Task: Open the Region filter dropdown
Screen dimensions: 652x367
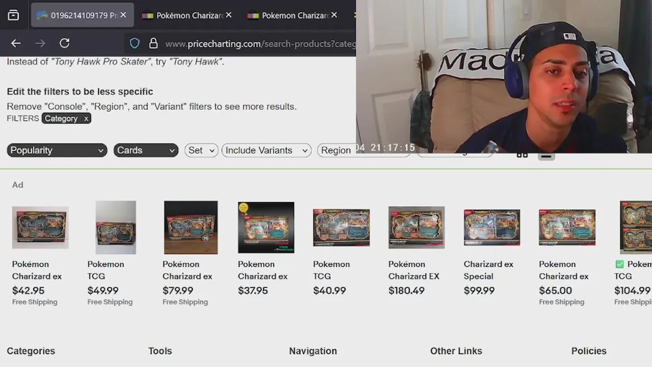Action: click(x=337, y=150)
